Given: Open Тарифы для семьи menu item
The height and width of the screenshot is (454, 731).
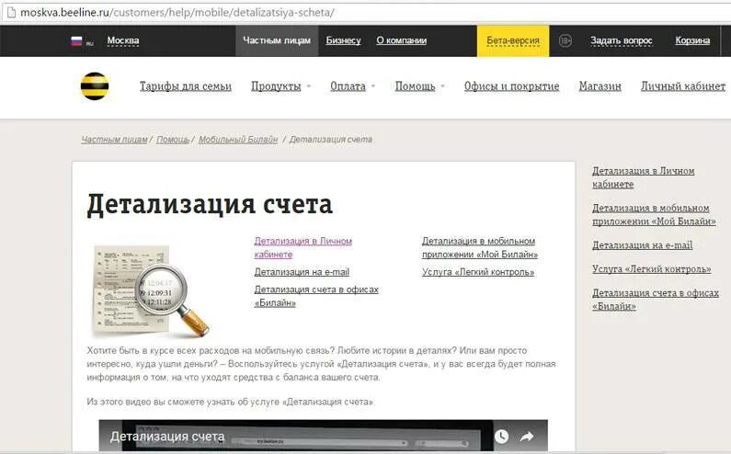Looking at the screenshot, I should pyautogui.click(x=186, y=86).
